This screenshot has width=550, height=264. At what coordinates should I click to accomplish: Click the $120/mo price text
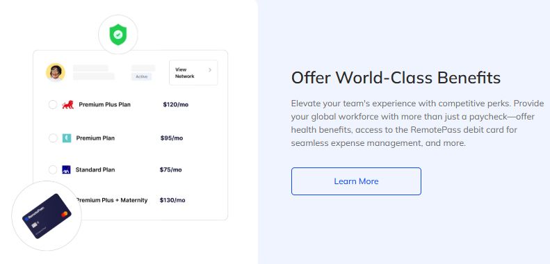(x=176, y=104)
